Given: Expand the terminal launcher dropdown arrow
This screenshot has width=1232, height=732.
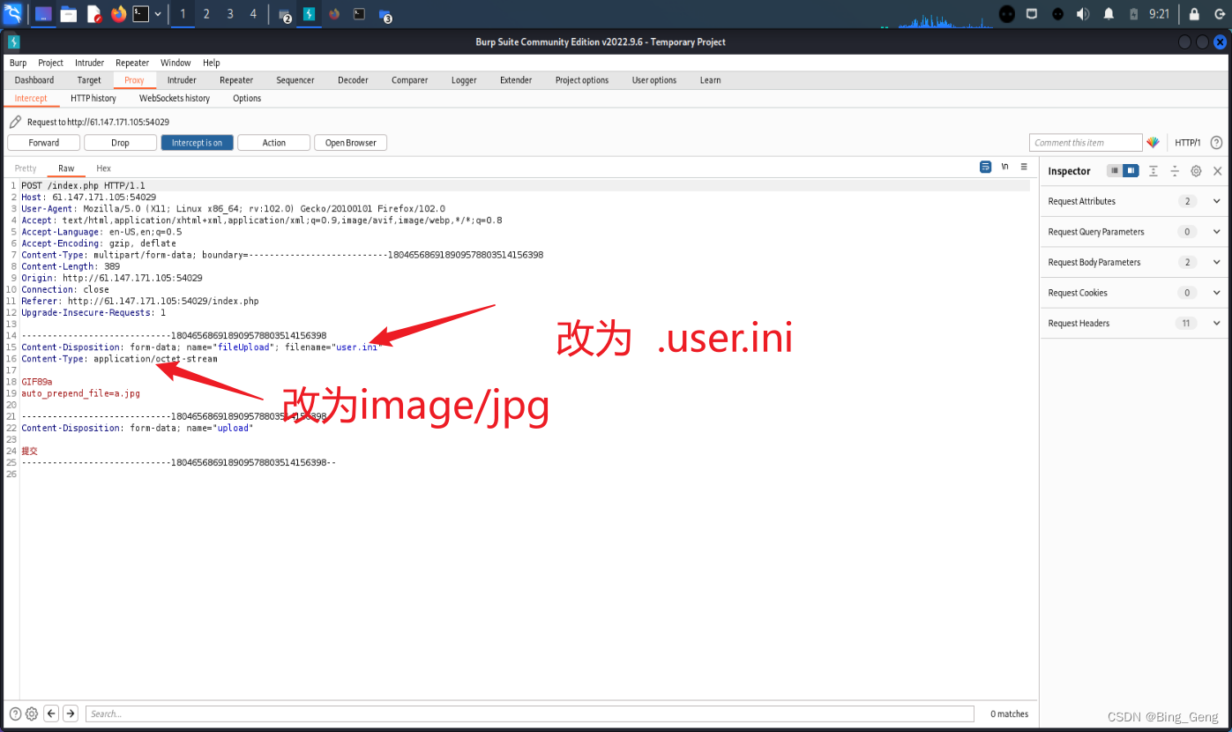Looking at the screenshot, I should coord(158,14).
